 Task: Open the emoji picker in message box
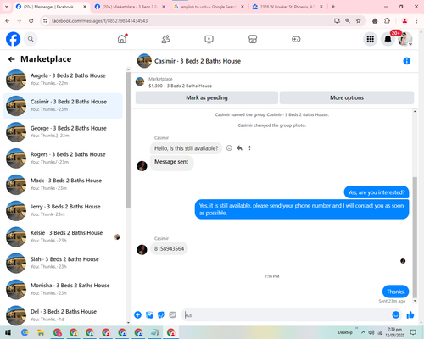click(396, 314)
